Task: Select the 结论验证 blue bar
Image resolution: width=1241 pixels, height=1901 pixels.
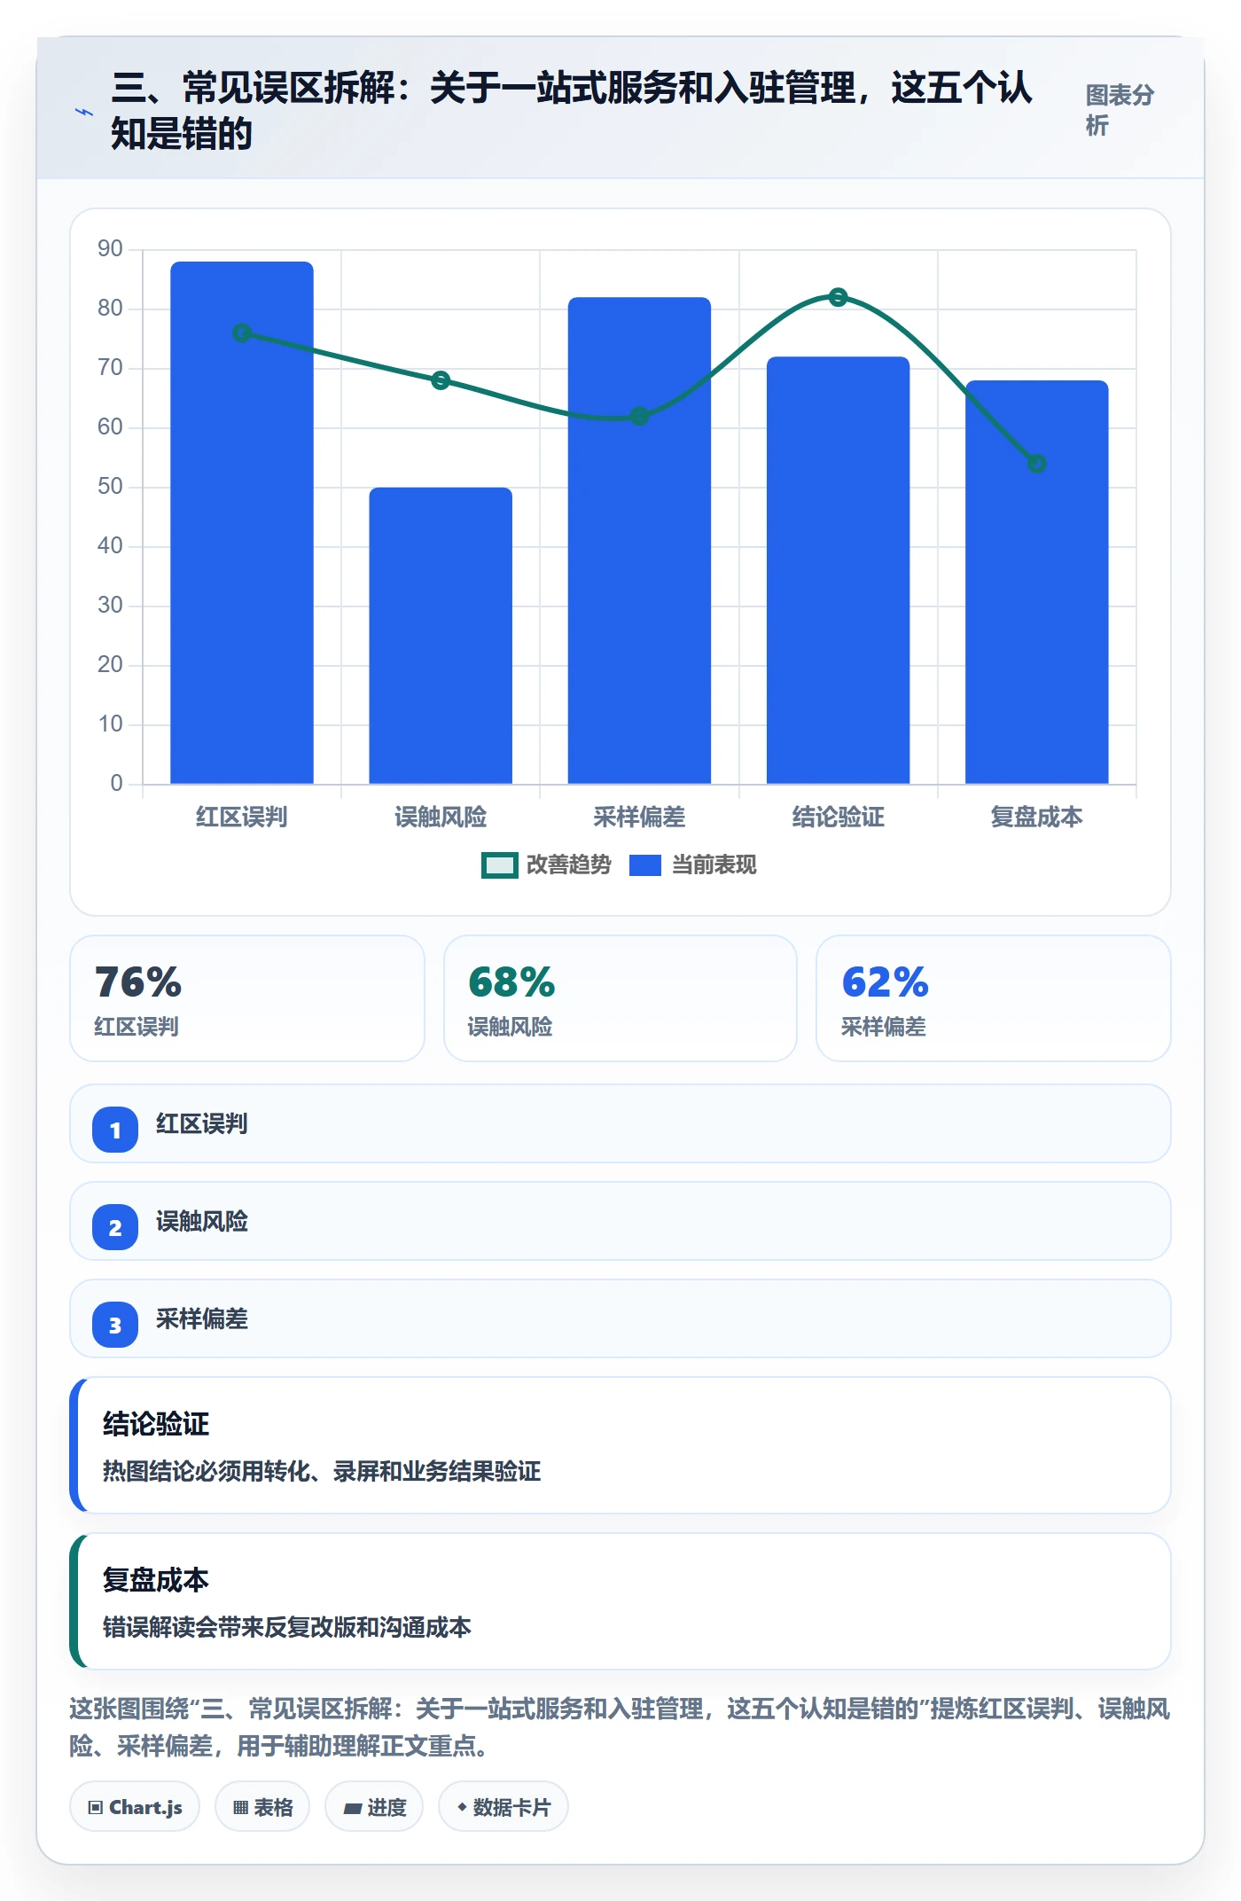Action: [838, 570]
